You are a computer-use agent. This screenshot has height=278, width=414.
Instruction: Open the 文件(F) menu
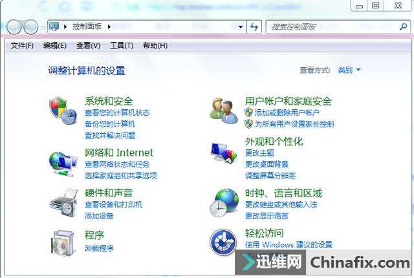(22, 46)
